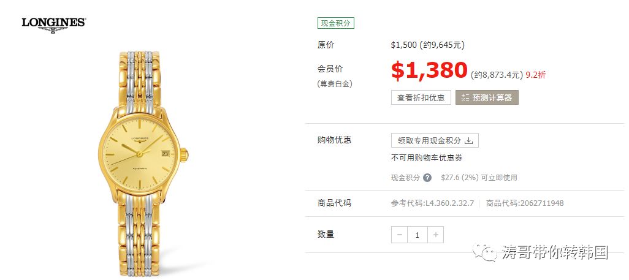The height and width of the screenshot is (280, 629).
Task: Click the red $1,380 member price
Action: [x=429, y=70]
